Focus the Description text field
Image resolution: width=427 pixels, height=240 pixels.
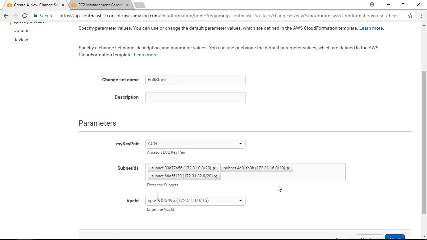[x=195, y=97]
